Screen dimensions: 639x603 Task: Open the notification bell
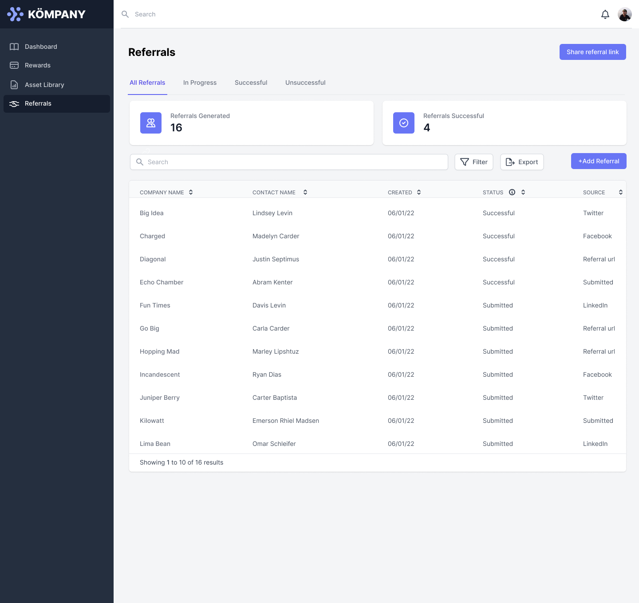click(605, 14)
